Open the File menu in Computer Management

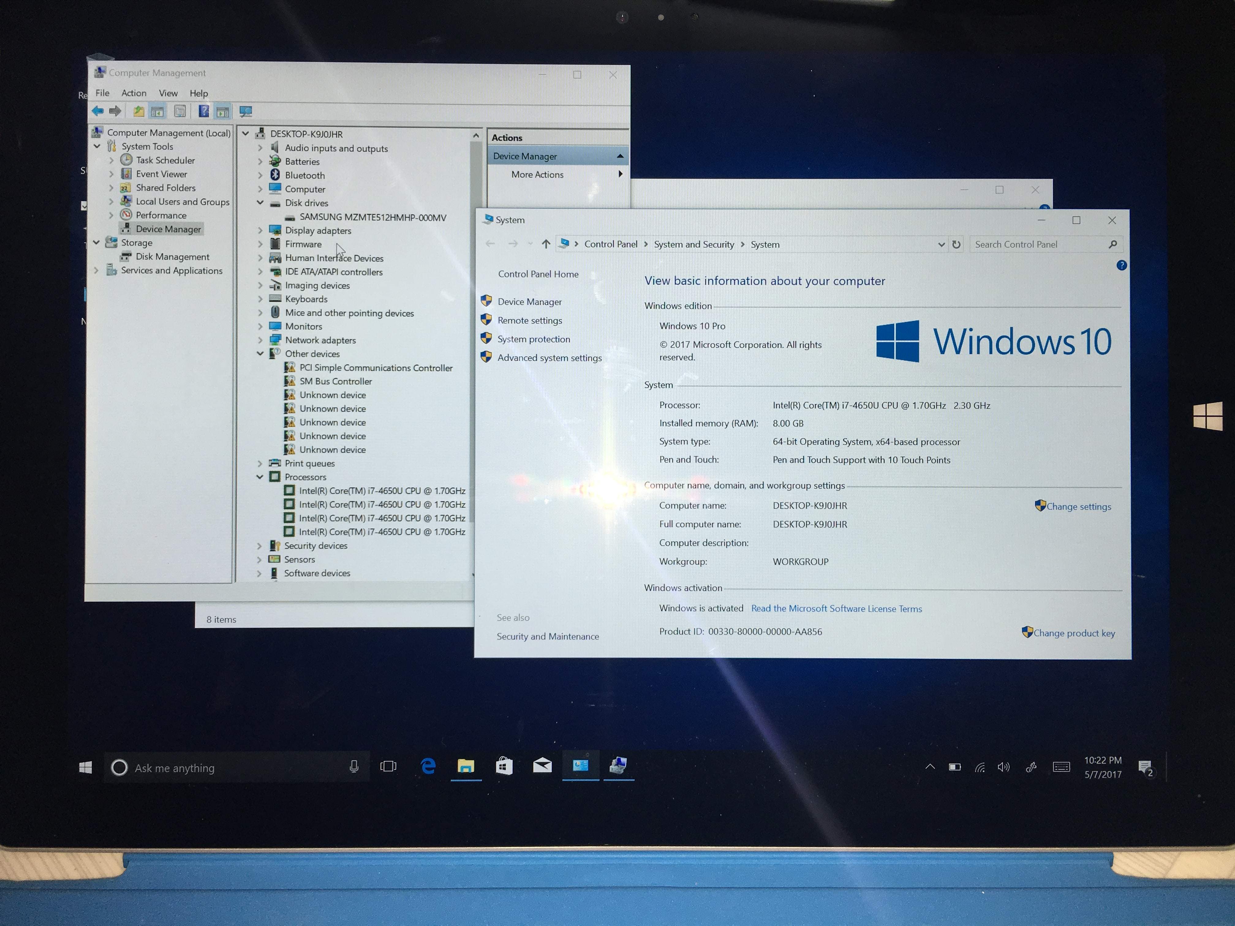102,93
